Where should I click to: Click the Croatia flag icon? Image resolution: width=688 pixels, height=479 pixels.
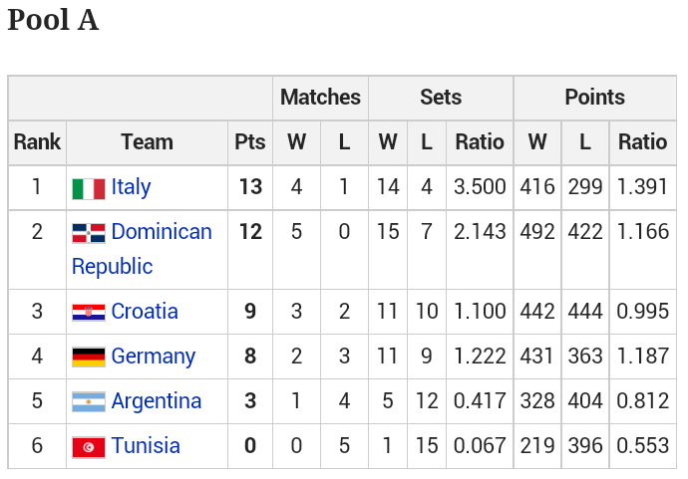click(x=89, y=313)
